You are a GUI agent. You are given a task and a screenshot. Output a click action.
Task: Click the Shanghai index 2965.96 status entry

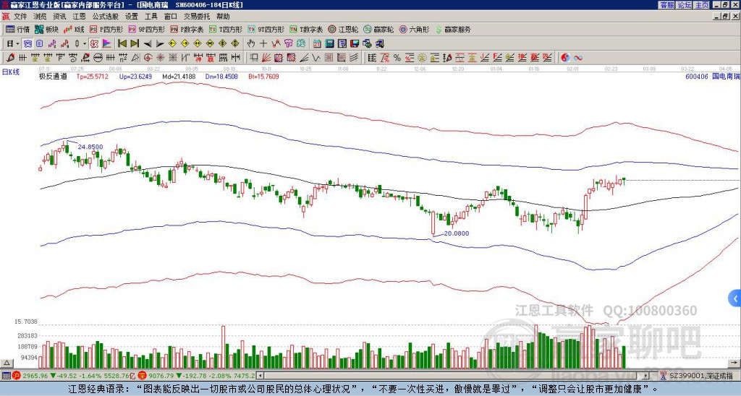tap(75, 376)
